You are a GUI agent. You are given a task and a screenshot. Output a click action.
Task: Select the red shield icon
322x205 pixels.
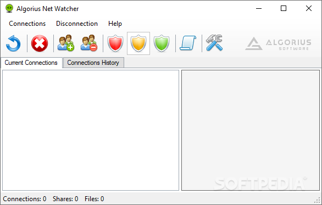[x=115, y=43]
